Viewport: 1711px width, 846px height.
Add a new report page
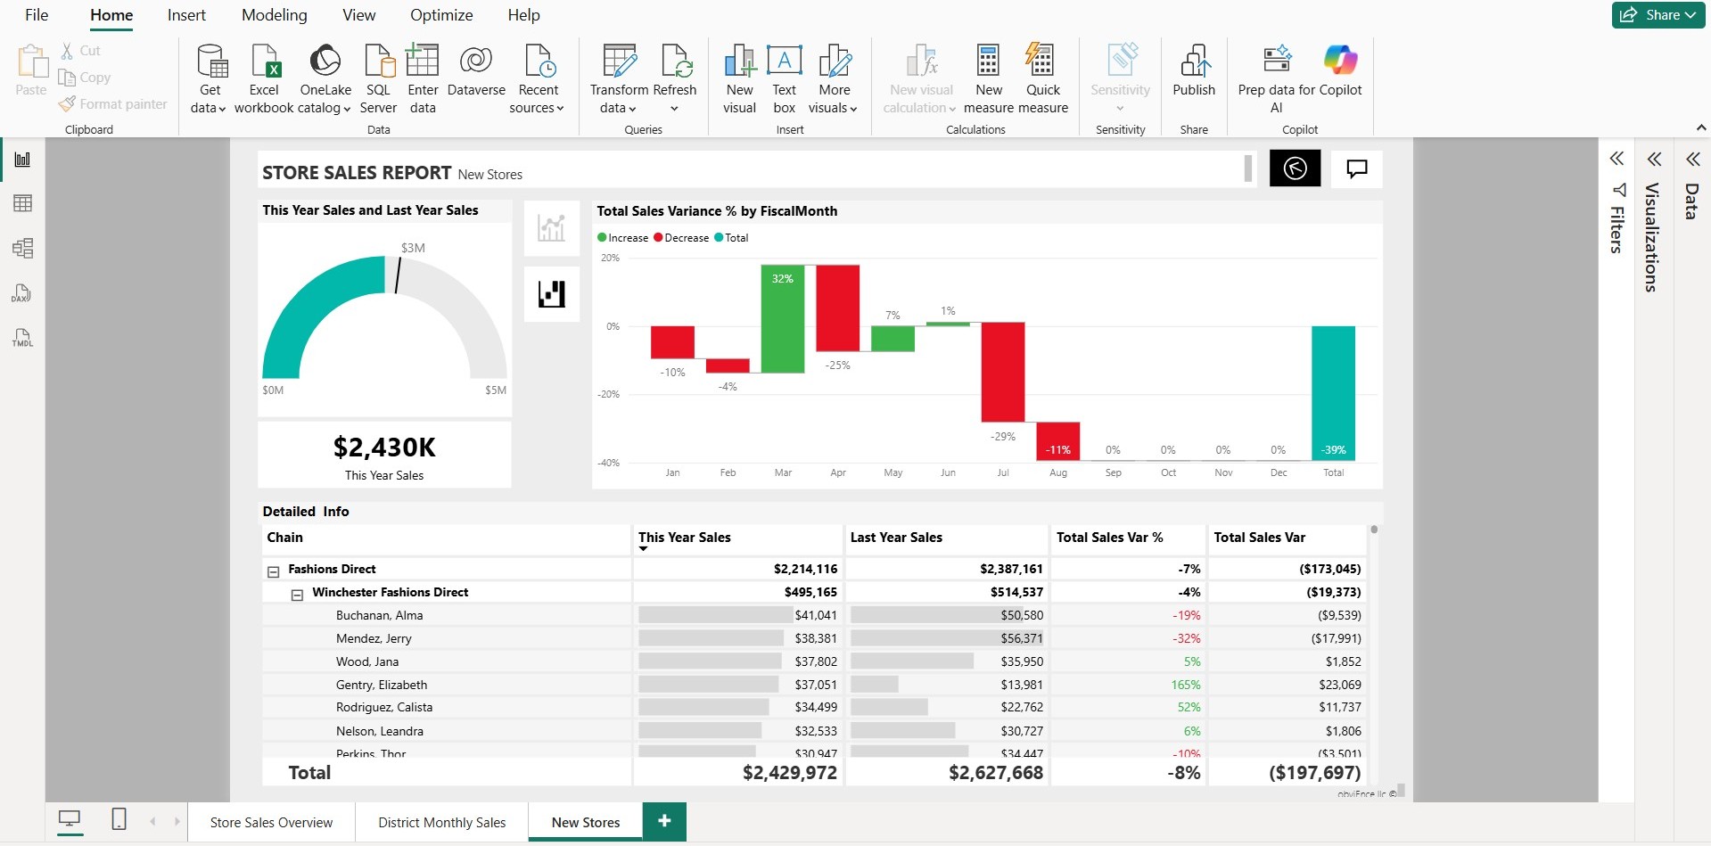[664, 821]
